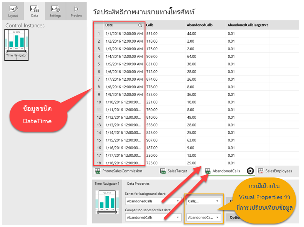Open background chart series AbandonedCalls dropdown
The width and height of the screenshot is (304, 227).
[153, 201]
